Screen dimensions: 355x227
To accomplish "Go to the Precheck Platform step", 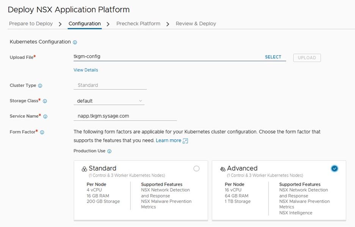I will 138,23.
